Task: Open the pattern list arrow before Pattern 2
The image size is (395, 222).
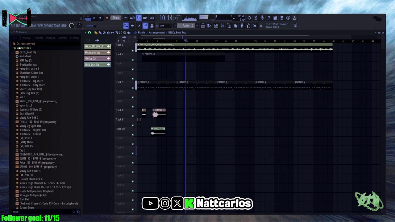Action: [175, 26]
